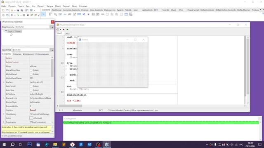The width and height of the screenshot is (264, 148).
Task: Switch to the Additional component palette tab
Action: click(57, 10)
